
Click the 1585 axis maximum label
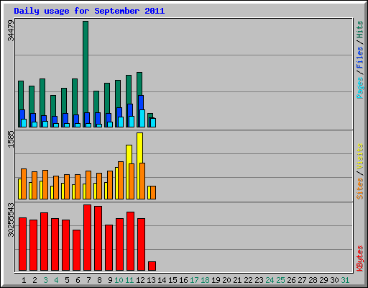coord(11,139)
